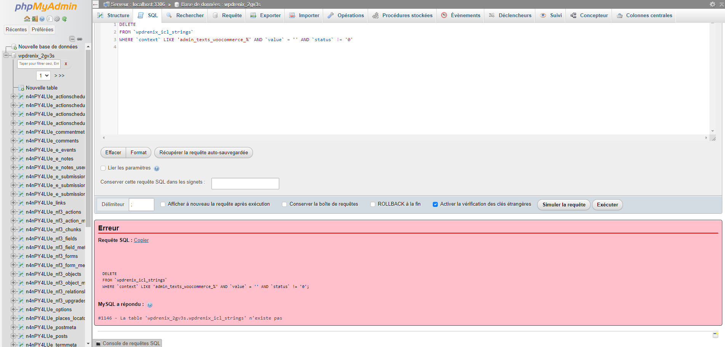Screen dimensions: 725x347
Task: Click the page settings gear at top right
Action: point(712,4)
